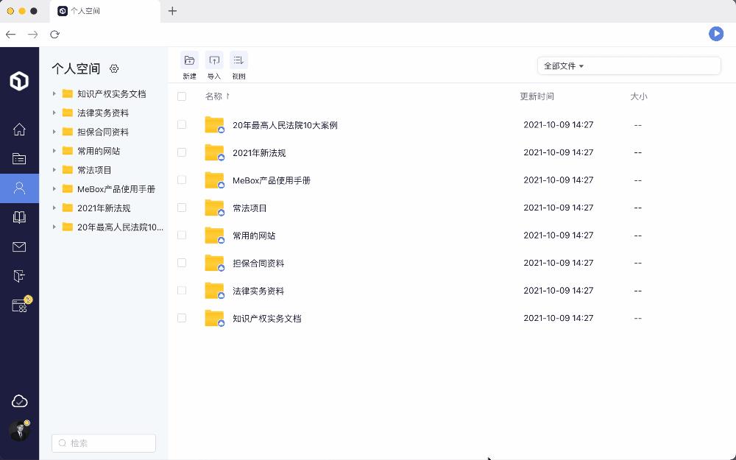The height and width of the screenshot is (460, 736).
Task: Open the mail icon in sidebar
Action: point(19,247)
